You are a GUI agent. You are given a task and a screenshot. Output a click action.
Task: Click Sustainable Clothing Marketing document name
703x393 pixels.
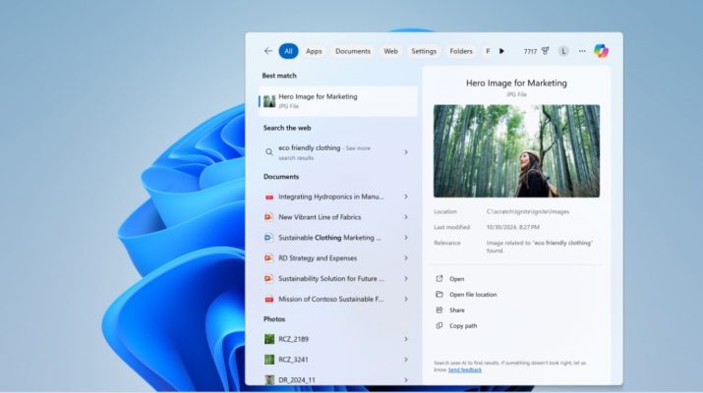329,238
